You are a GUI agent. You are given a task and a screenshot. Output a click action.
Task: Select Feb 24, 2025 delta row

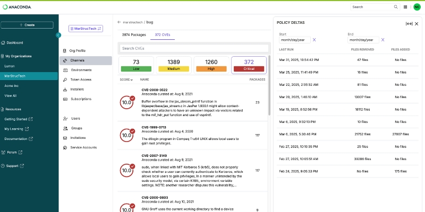point(347,171)
